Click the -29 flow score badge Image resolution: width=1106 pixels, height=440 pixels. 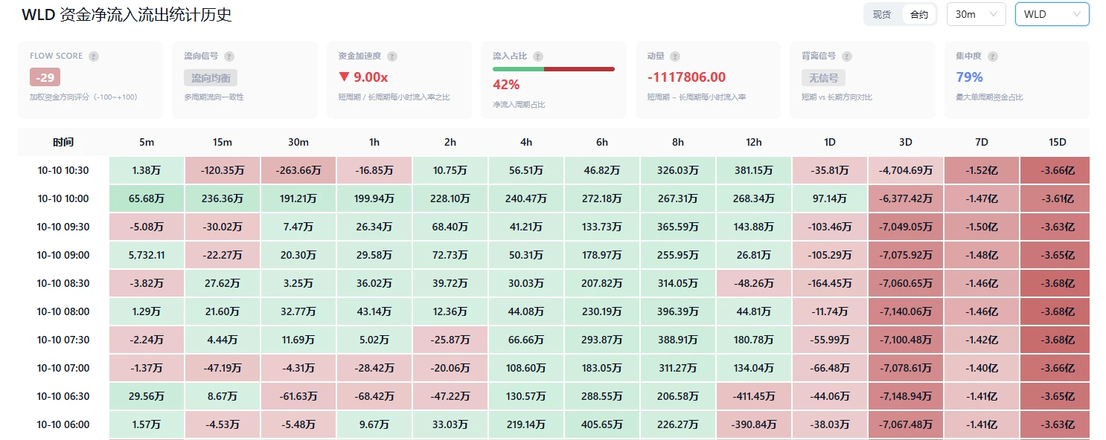click(45, 77)
